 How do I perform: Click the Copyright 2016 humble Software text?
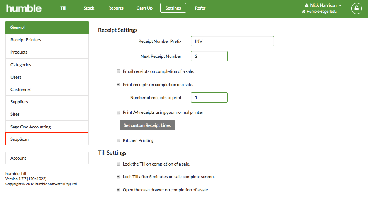[41, 184]
